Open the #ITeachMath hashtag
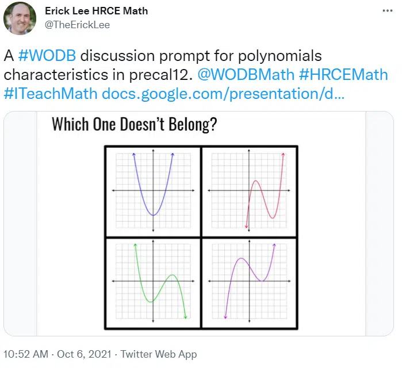The width and height of the screenshot is (402, 368). (x=51, y=94)
